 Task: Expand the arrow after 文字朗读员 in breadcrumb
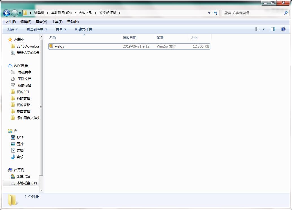click(120, 13)
